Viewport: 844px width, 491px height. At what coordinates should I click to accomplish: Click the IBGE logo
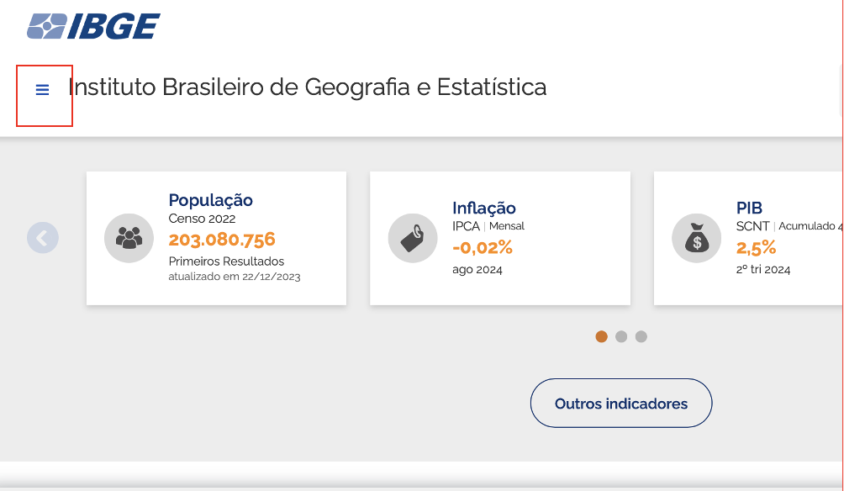93,26
